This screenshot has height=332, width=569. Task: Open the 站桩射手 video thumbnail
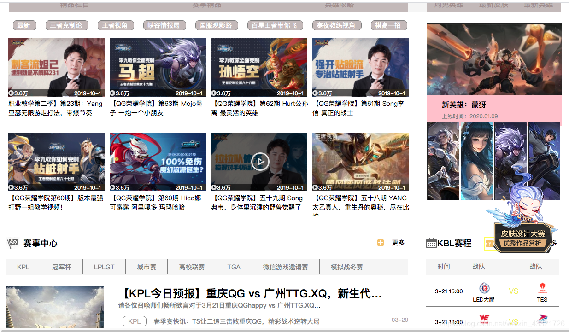click(x=56, y=162)
